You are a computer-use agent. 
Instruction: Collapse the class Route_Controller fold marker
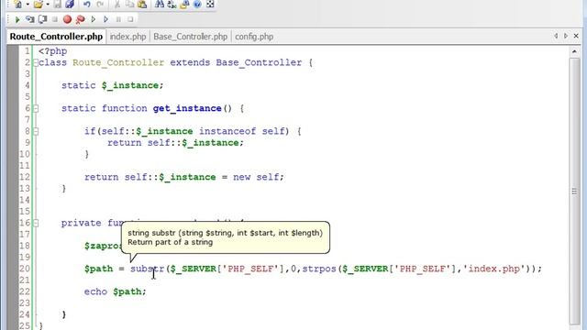(x=36, y=63)
